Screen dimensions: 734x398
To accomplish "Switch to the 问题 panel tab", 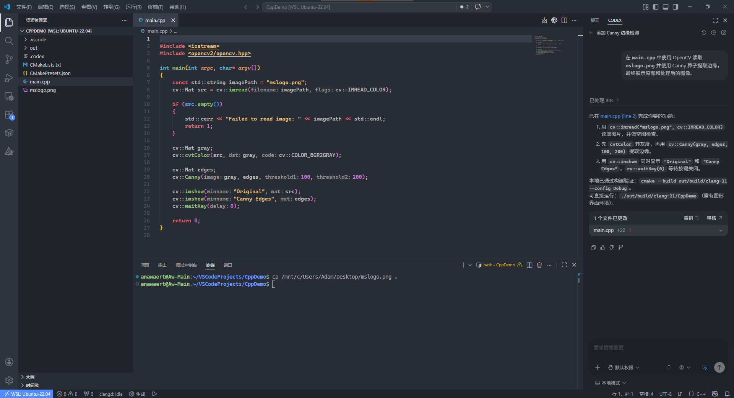I will pyautogui.click(x=145, y=265).
